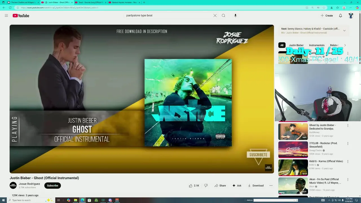Open Task View in taskbar
Image resolution: width=361 pixels, height=203 pixels.
coord(59,200)
